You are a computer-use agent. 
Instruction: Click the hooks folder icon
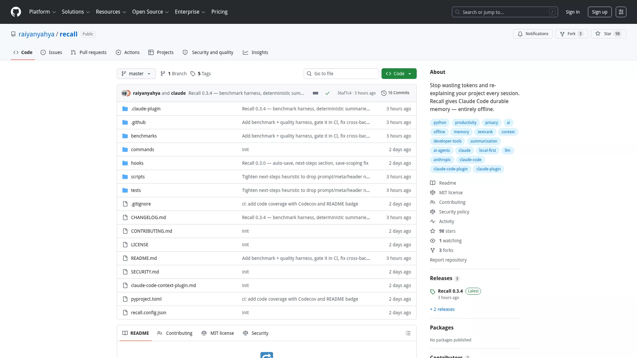pyautogui.click(x=125, y=163)
